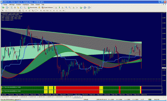Viewport: 167px width, 101px height.
Task: Click the Nouvel ordre button
Action: 32,7
